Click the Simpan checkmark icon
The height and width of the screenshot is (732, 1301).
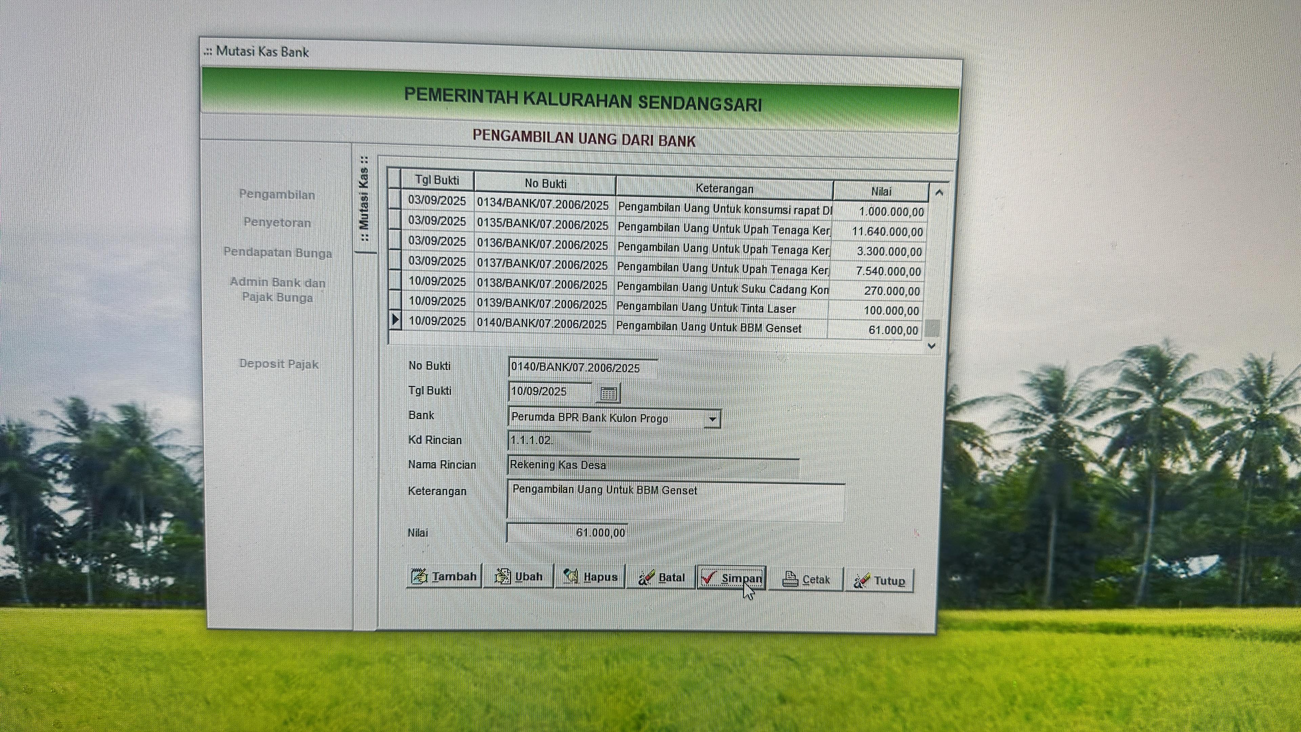coord(709,578)
